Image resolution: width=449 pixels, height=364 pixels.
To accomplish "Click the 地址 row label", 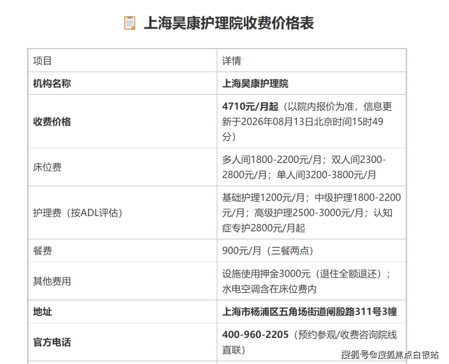I will pyautogui.click(x=42, y=312).
